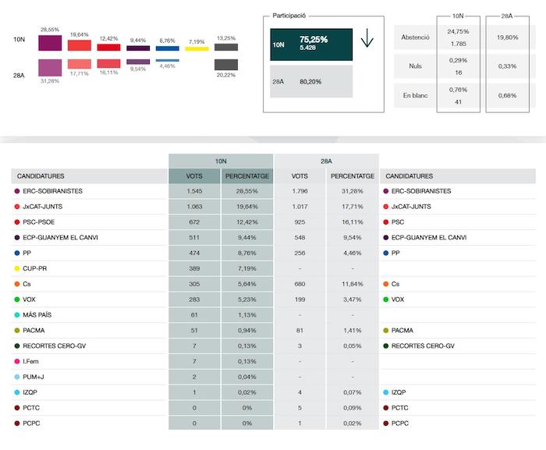The image size is (546, 450).
Task: Click the 28A bar labelled 9,54% in chart
Action: (x=138, y=62)
